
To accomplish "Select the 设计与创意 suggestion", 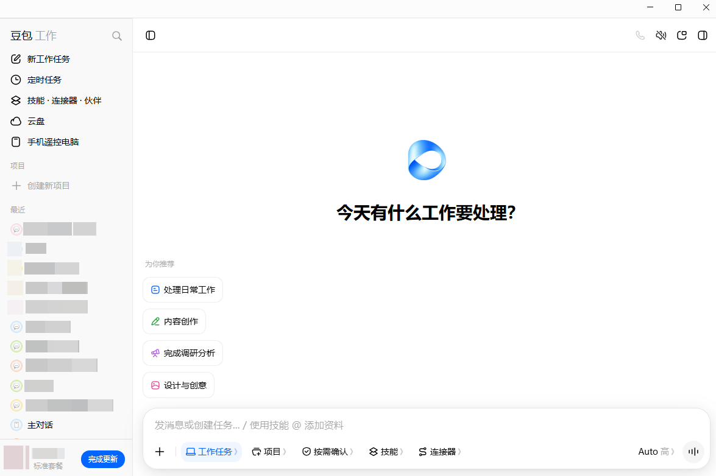I will click(x=179, y=385).
